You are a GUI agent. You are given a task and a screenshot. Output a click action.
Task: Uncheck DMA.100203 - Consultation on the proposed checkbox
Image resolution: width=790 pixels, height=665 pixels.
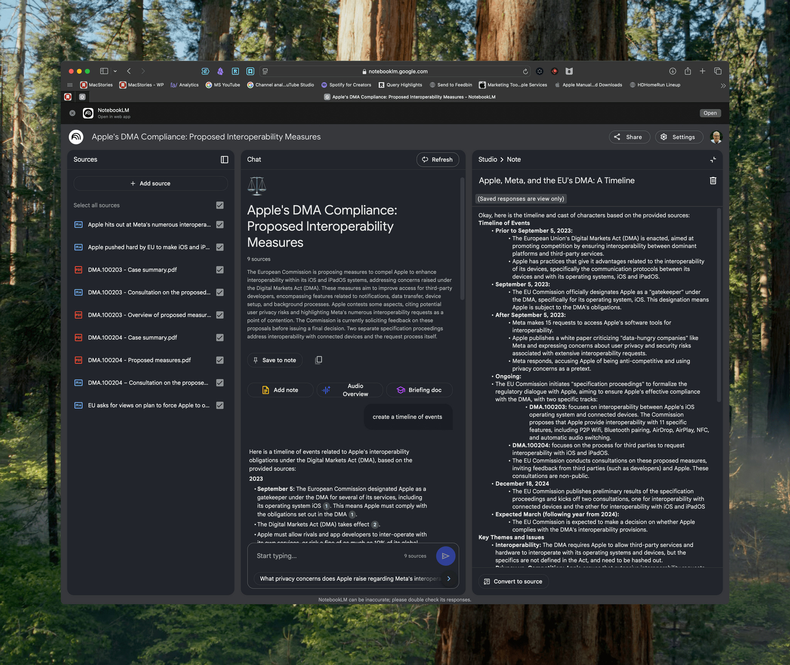click(220, 292)
